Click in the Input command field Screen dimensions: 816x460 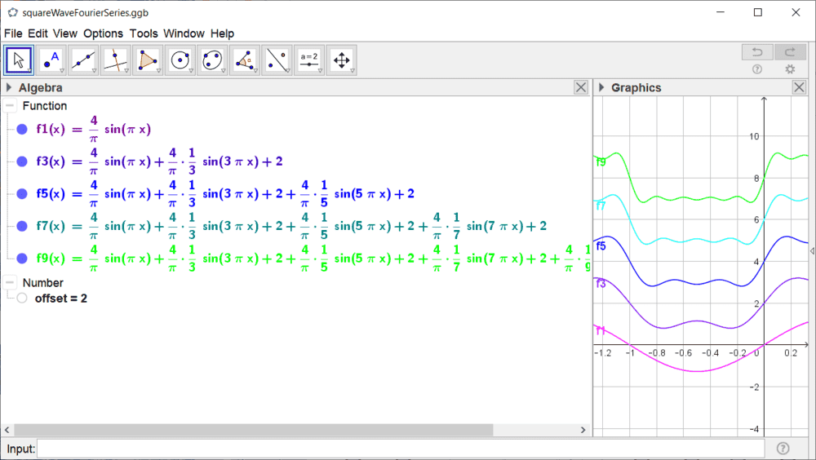click(400, 449)
